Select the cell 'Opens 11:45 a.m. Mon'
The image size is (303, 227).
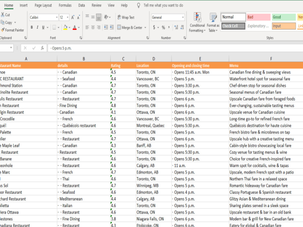coord(200,72)
